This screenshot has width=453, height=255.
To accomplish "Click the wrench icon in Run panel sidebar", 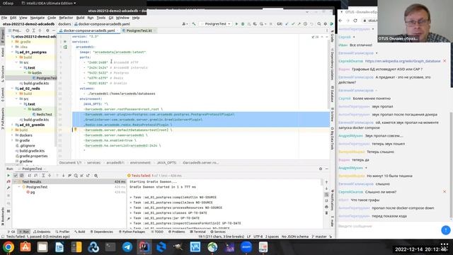I will click(x=8, y=188).
